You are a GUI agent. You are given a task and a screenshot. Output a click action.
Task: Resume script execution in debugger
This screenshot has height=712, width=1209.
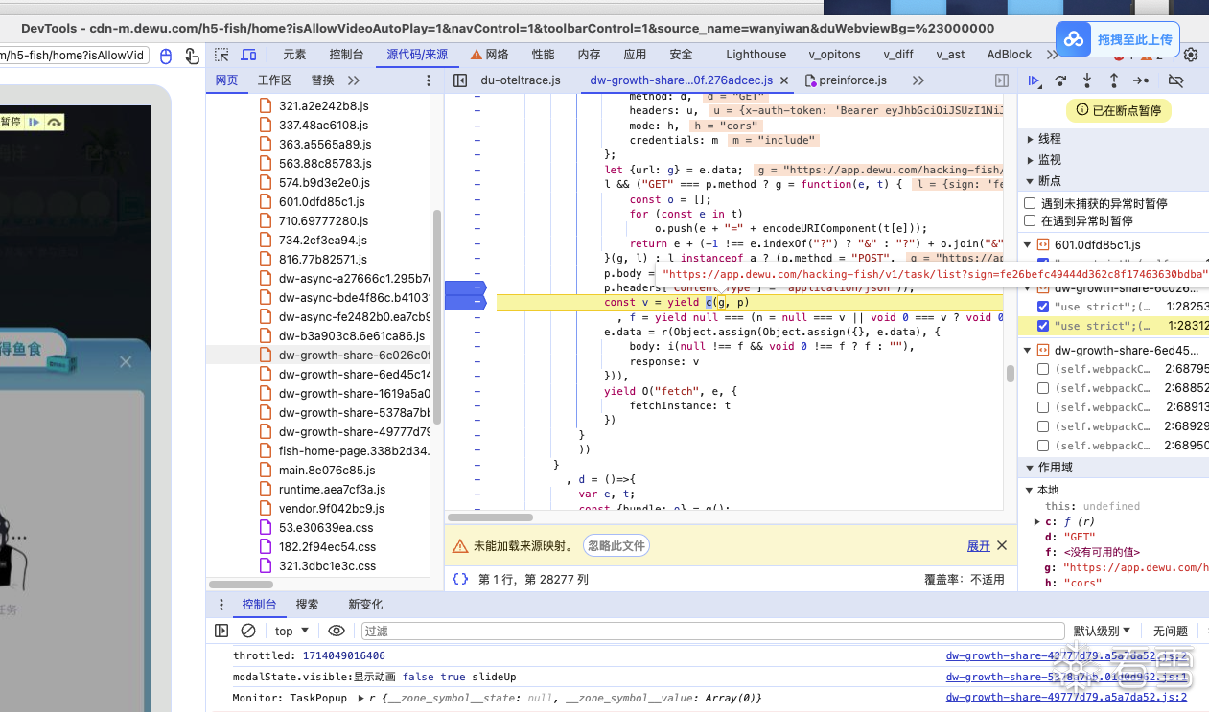coord(1034,81)
